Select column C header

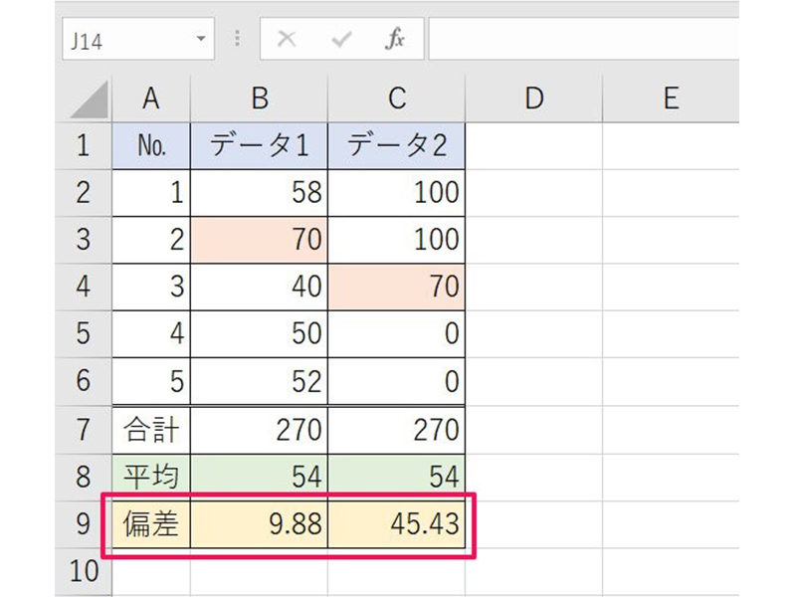tap(396, 99)
